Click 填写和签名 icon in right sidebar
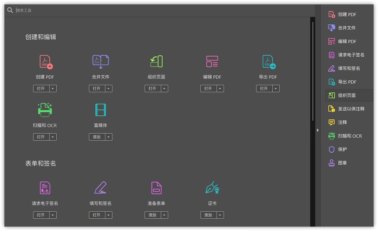Screen dimensions: 378x231 tap(332, 68)
